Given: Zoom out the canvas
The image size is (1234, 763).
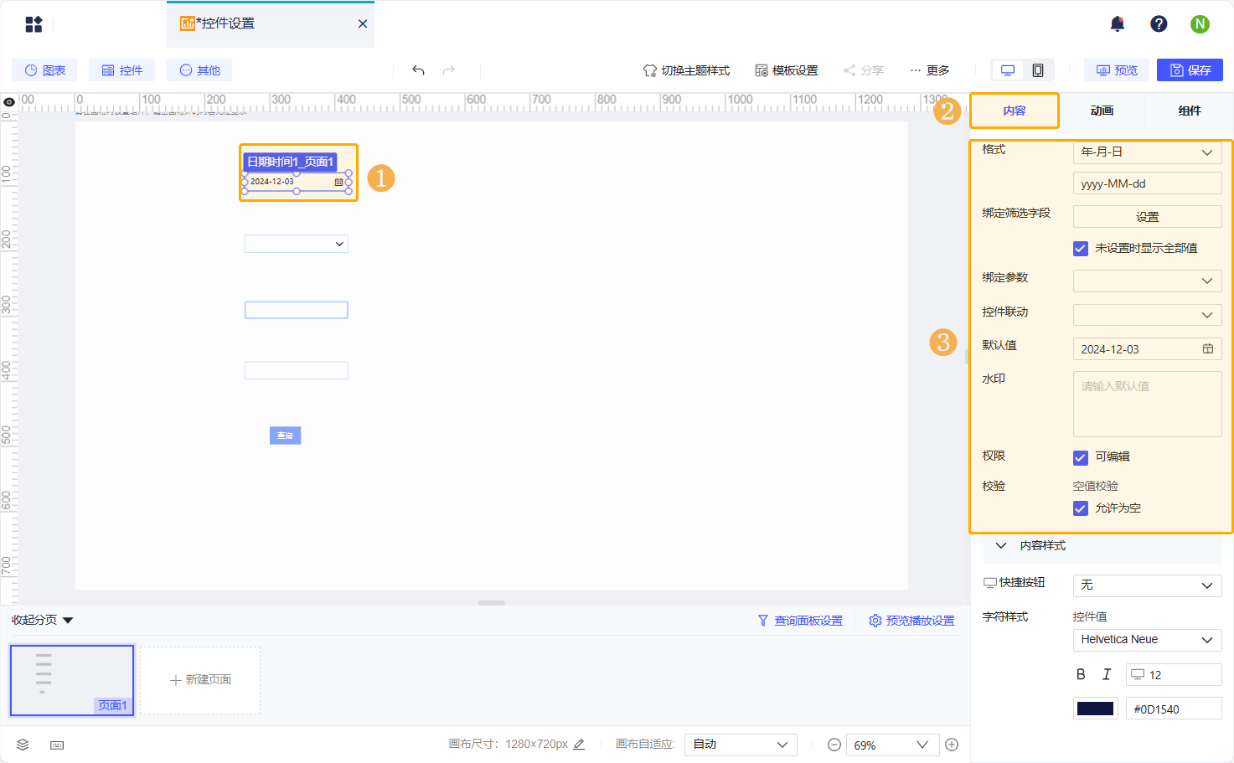Looking at the screenshot, I should [834, 745].
